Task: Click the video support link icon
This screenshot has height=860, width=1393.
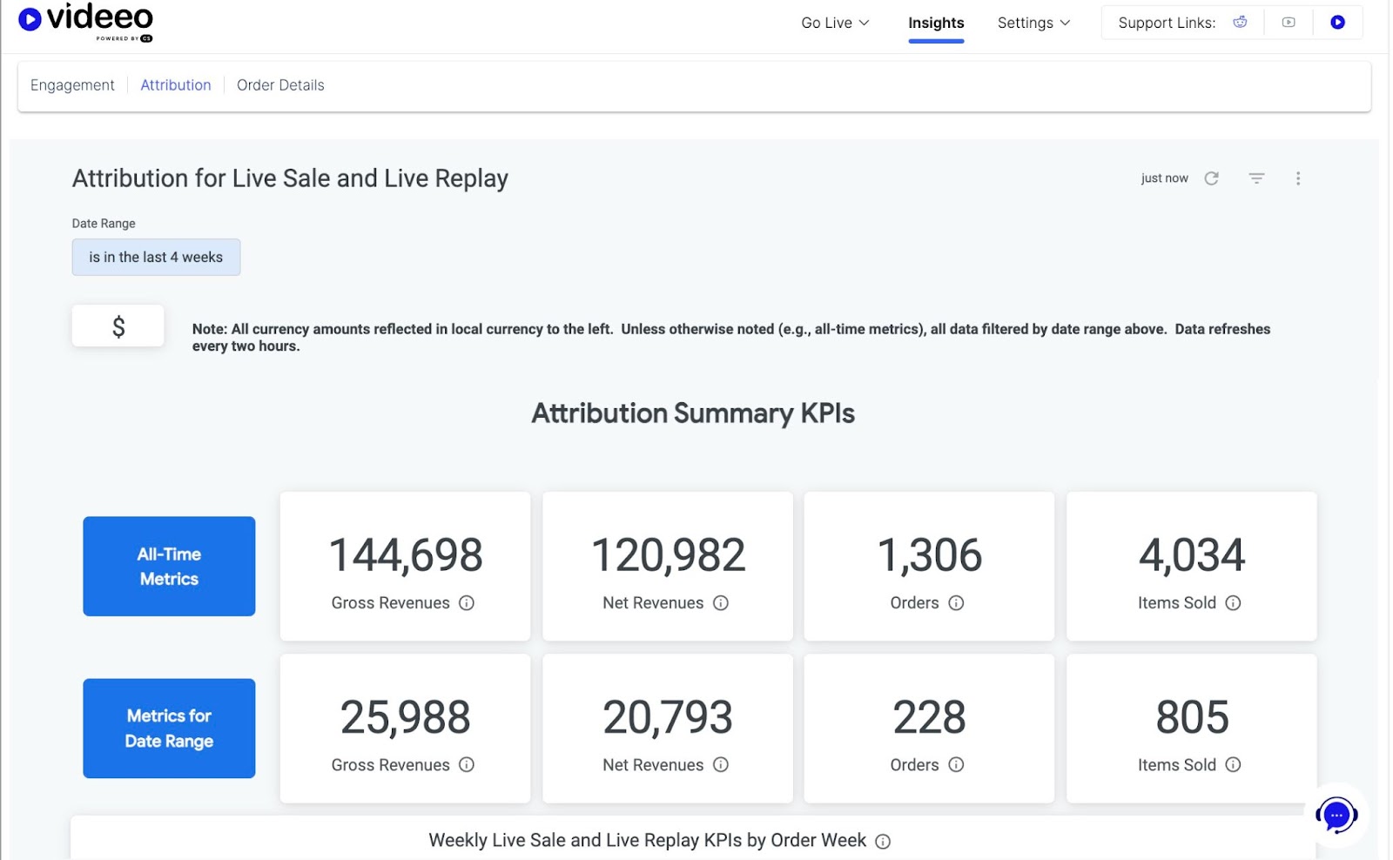Action: tap(1289, 23)
